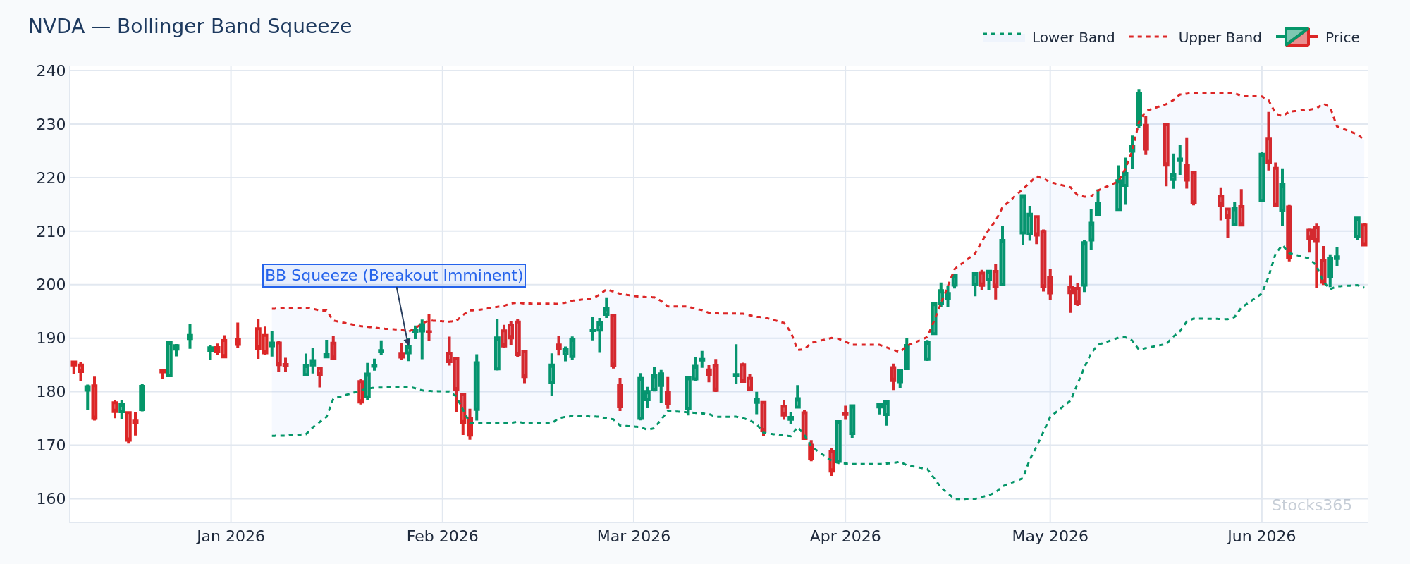Toggle the Lower Band legend entry
The image size is (1410, 564).
1048,37
